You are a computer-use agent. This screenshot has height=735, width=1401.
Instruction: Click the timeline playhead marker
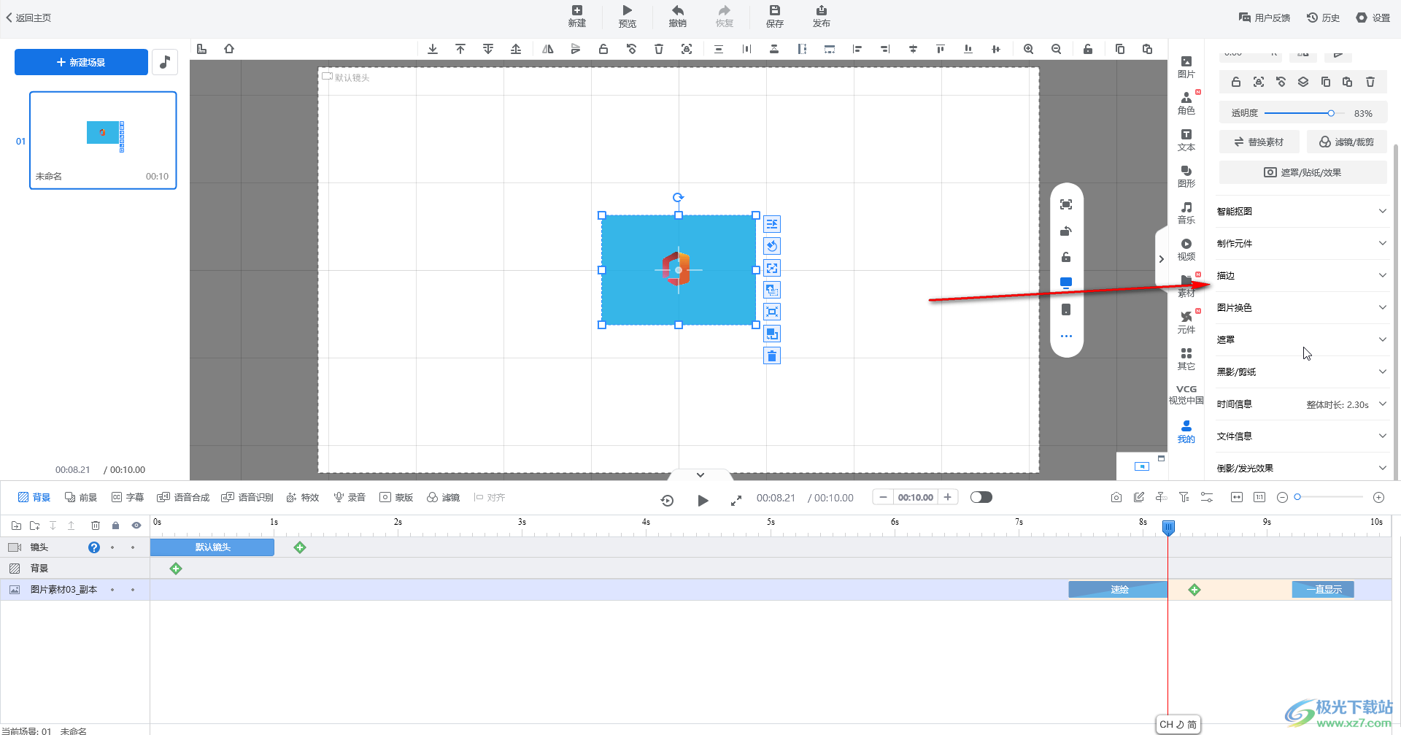[x=1168, y=527]
